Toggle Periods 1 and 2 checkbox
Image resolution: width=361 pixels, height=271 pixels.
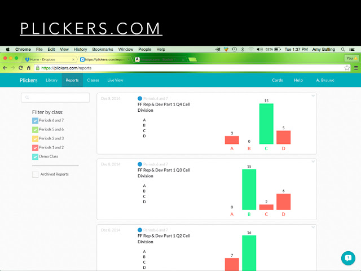point(35,147)
